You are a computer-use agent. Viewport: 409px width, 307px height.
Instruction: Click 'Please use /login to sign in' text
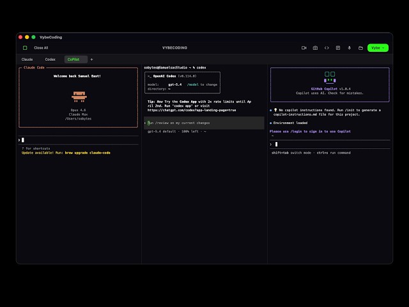(310, 131)
